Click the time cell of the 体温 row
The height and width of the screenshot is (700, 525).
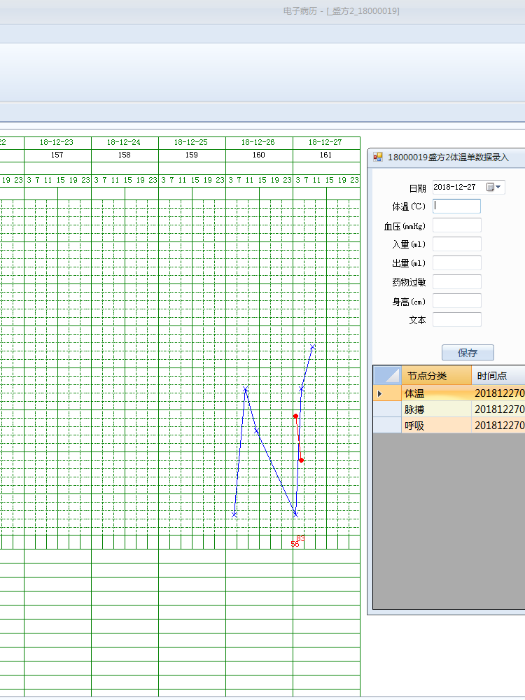point(498,393)
